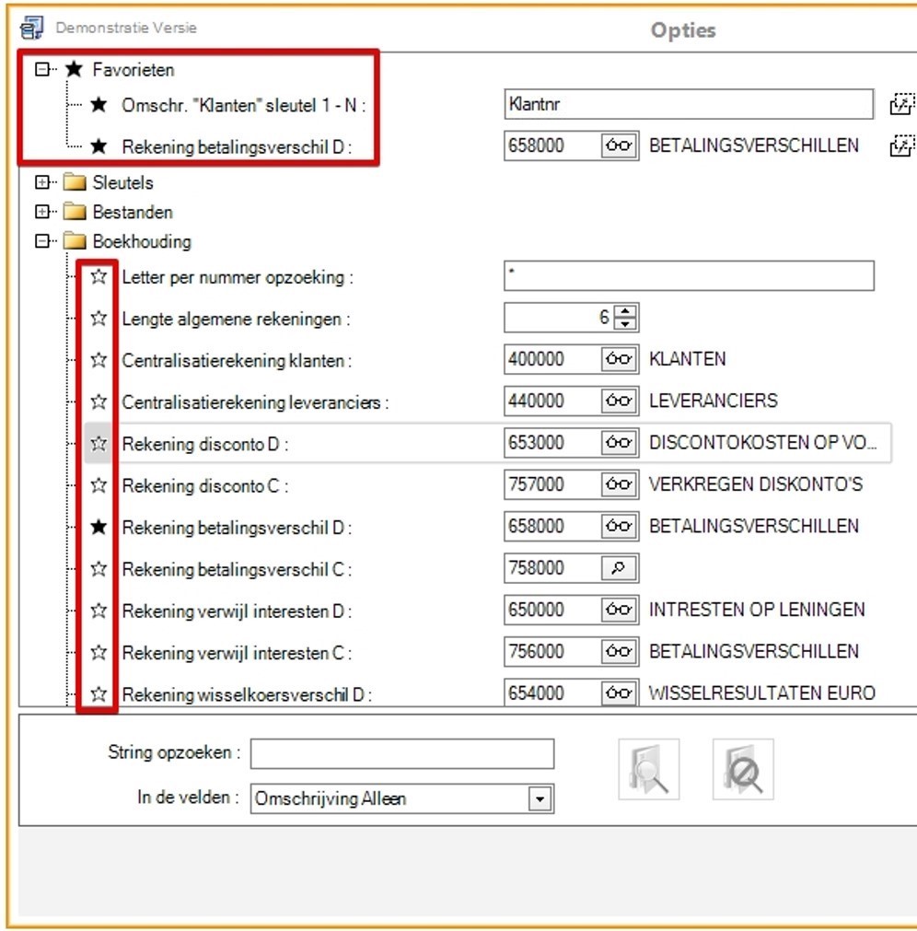Open the 'In de velden' dropdown
The height and width of the screenshot is (931, 917).
click(541, 798)
